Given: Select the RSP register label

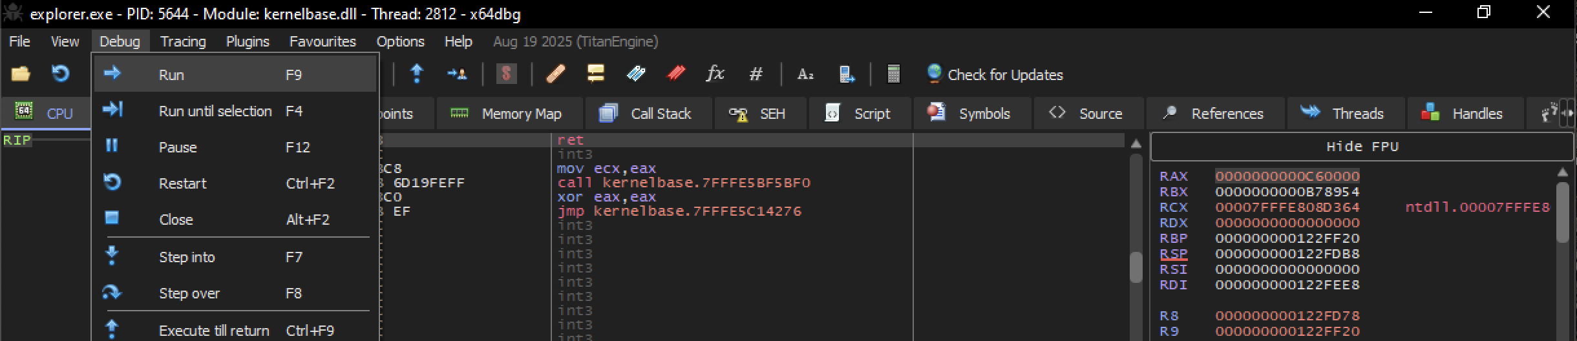Looking at the screenshot, I should click(x=1173, y=254).
